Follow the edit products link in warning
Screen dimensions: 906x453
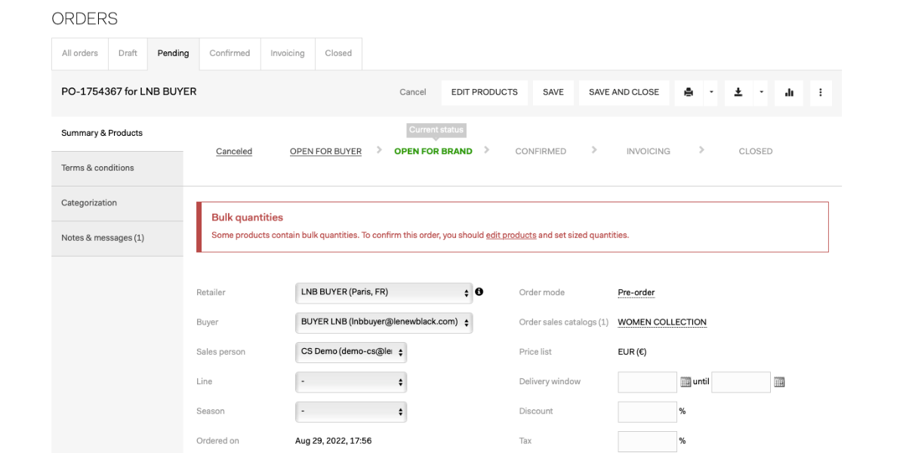tap(511, 236)
